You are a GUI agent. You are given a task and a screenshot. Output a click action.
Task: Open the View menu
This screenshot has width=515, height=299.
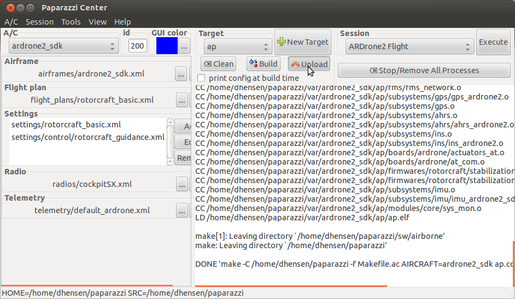click(97, 22)
